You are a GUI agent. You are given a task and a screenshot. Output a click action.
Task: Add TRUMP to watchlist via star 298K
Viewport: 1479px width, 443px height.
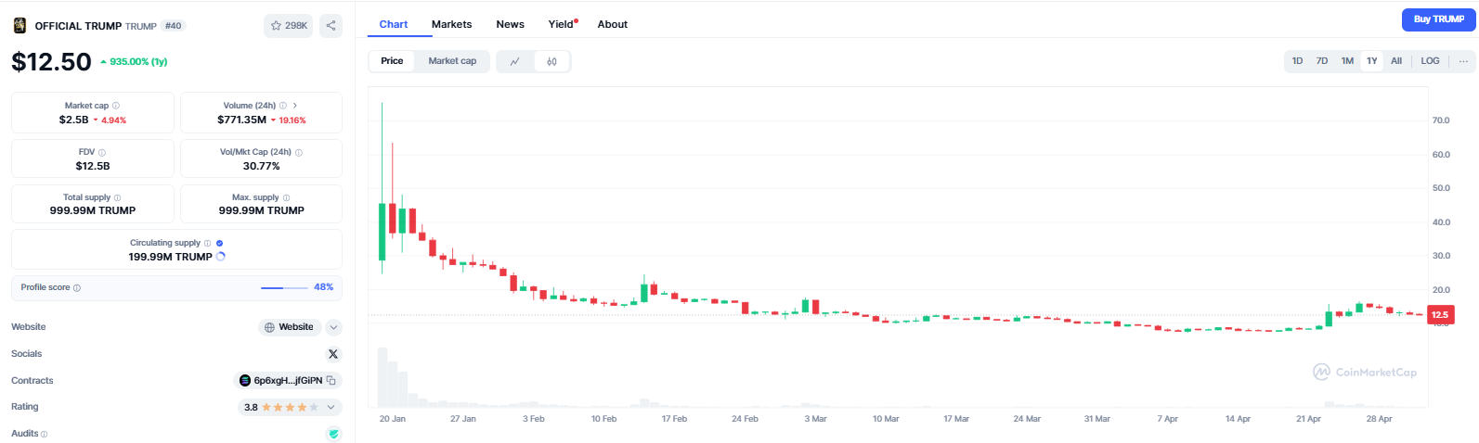point(289,26)
